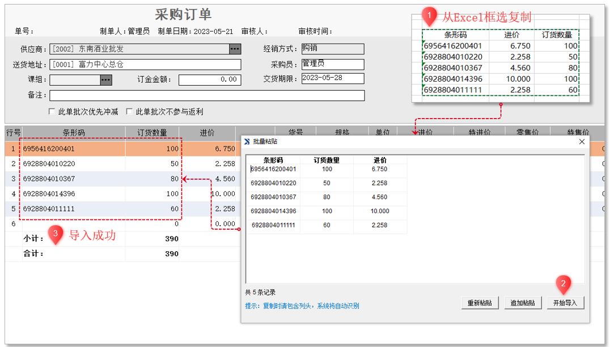The image size is (610, 347).
Task: Click dialog 条形码 header in 批量粘贴
Action: tap(273, 160)
